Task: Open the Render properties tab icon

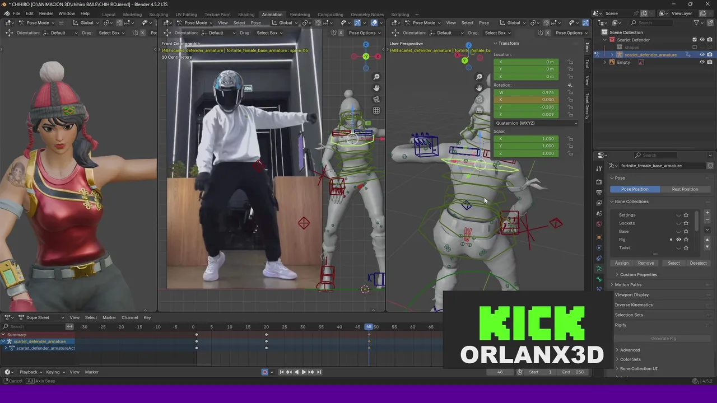Action: click(599, 182)
